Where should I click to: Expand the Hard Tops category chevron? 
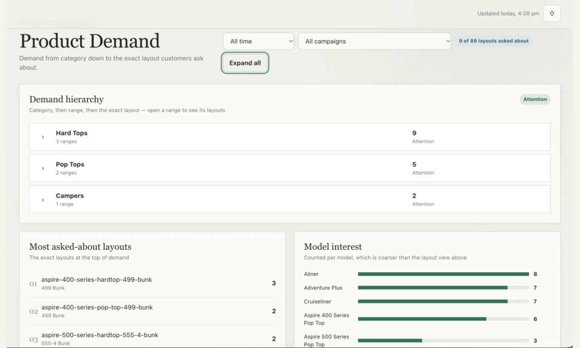(43, 137)
